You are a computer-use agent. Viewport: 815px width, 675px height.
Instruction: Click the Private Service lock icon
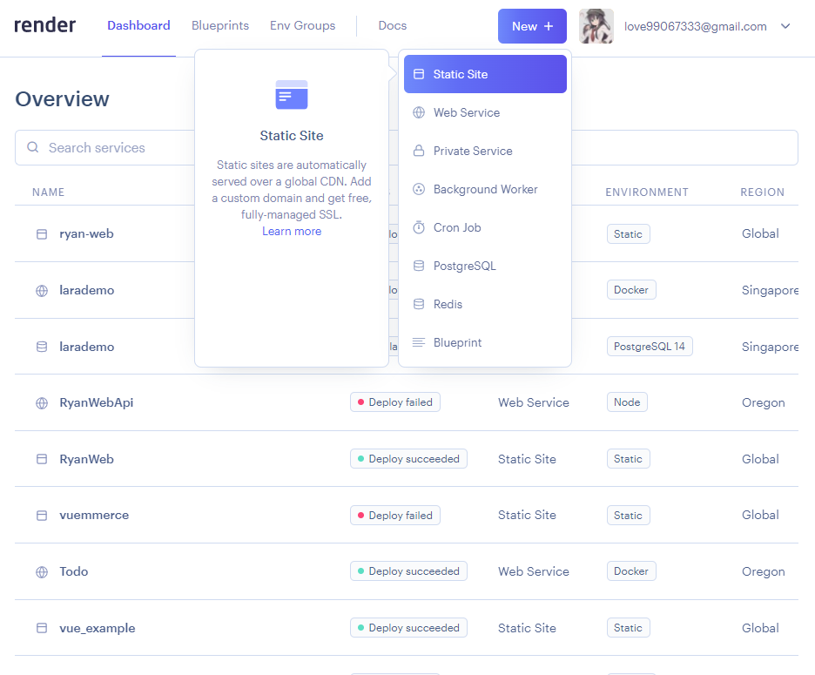[419, 151]
